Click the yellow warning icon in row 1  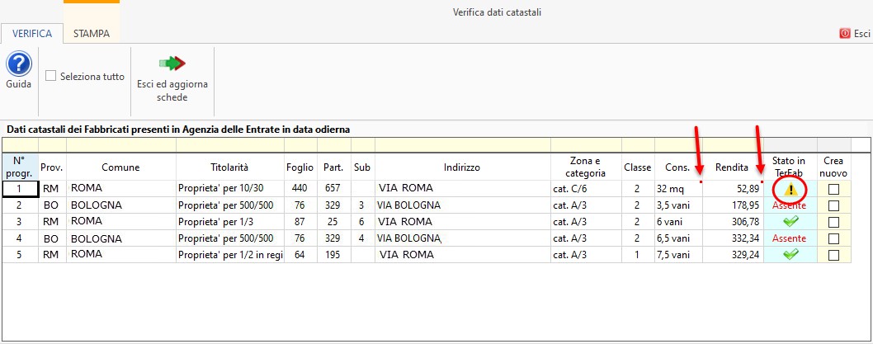point(790,189)
